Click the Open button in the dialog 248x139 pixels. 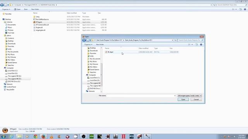click(x=183, y=100)
